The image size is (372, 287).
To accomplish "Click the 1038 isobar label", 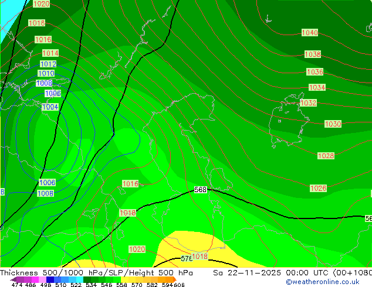I will tap(313, 54).
